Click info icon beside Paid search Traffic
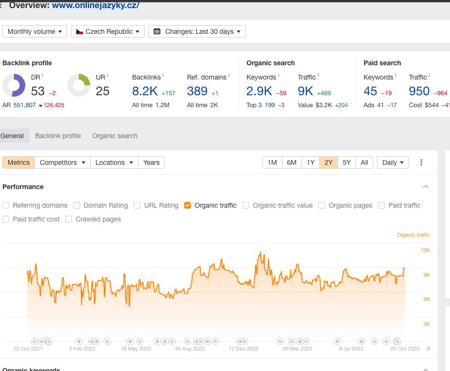450x371 pixels. point(429,75)
